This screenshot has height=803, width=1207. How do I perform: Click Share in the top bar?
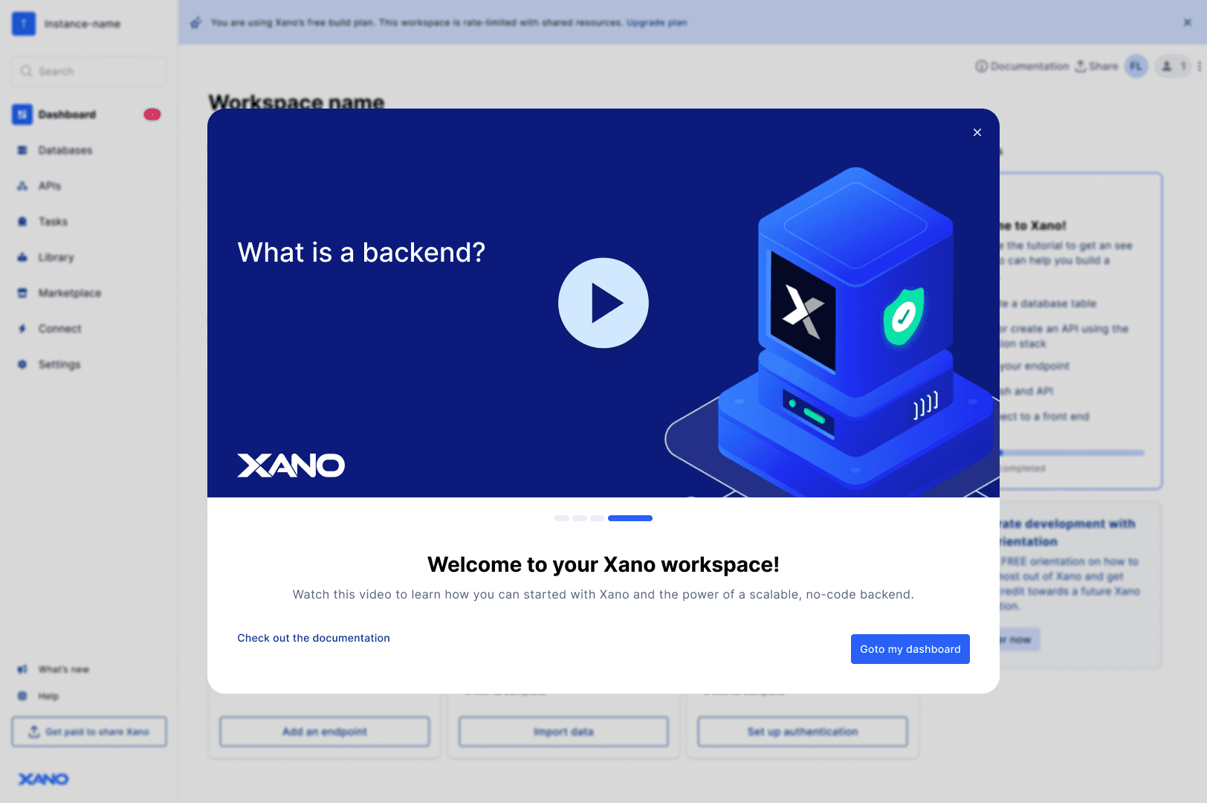click(x=1097, y=66)
